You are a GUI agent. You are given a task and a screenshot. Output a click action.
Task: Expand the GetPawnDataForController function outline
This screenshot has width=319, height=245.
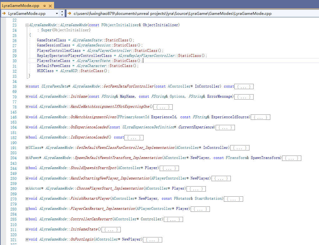(27, 87)
